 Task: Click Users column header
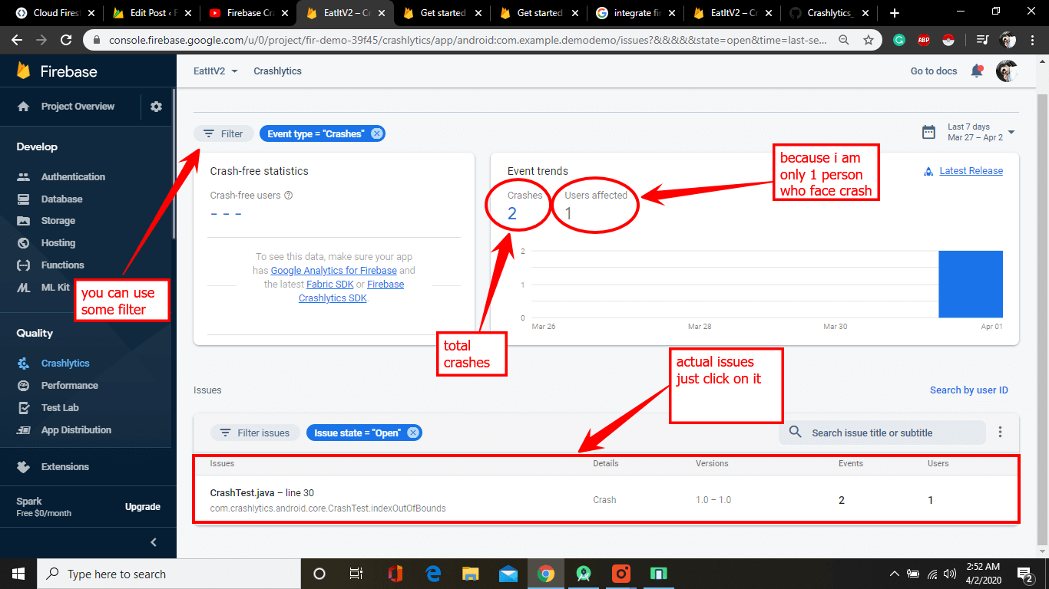(938, 463)
